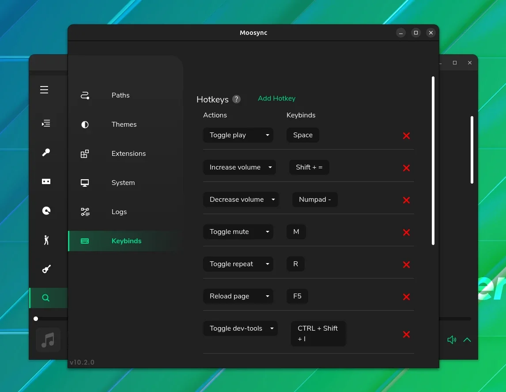
Task: Edit the Space keybind field
Action: 303,135
